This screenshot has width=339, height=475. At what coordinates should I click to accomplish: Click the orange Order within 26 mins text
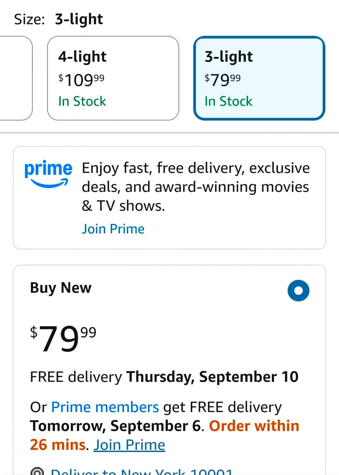[x=164, y=435]
